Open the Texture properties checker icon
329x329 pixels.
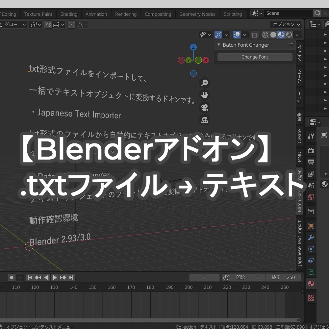[311, 298]
